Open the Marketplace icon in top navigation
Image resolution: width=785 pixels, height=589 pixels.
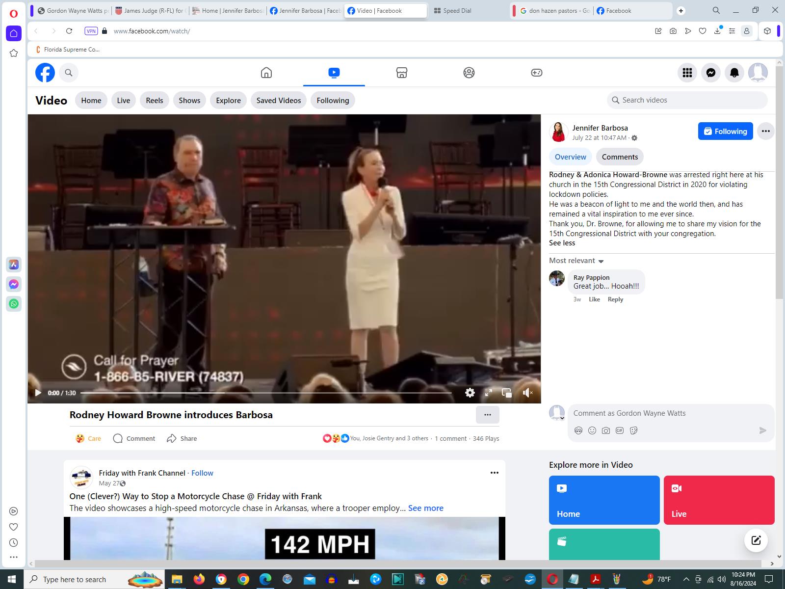pyautogui.click(x=402, y=73)
